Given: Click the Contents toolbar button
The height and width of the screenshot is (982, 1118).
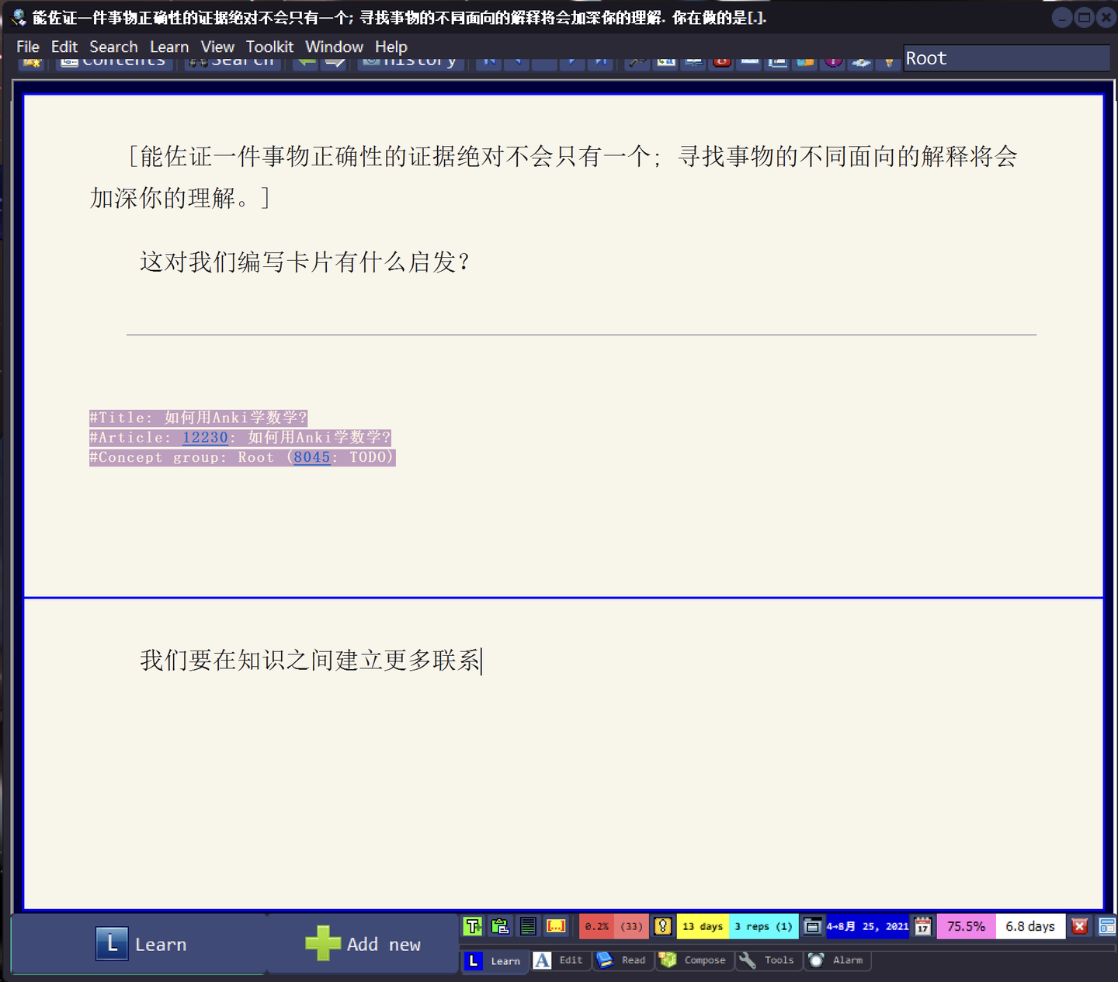Looking at the screenshot, I should point(113,62).
